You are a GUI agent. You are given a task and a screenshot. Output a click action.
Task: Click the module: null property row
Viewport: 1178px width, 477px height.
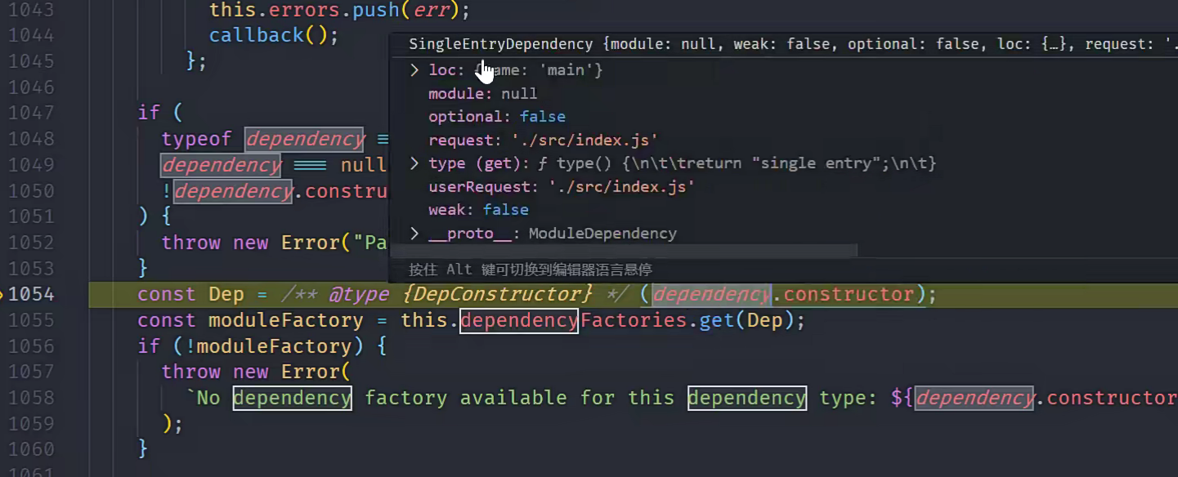482,94
